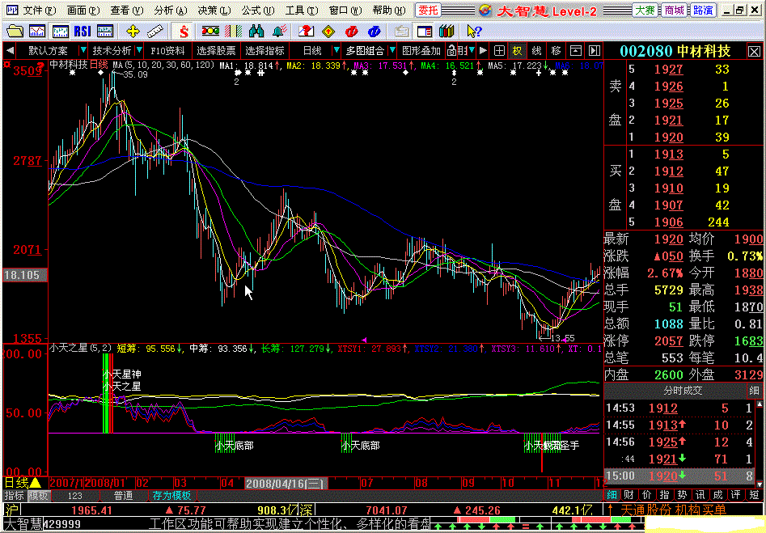Screen dimensions: 766x533
Task: Open the RSI indicator tool
Action: tap(83, 32)
